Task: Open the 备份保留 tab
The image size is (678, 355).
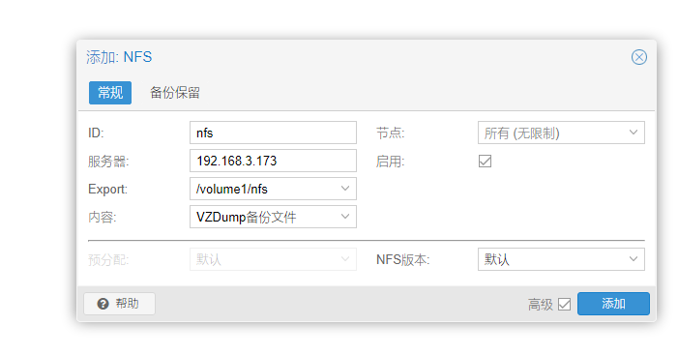Action: click(x=175, y=93)
